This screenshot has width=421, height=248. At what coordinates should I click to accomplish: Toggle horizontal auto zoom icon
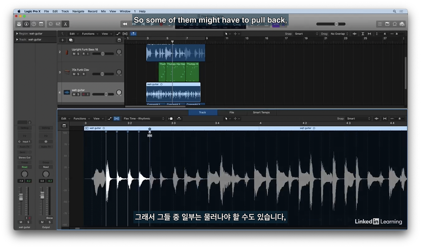pos(369,34)
